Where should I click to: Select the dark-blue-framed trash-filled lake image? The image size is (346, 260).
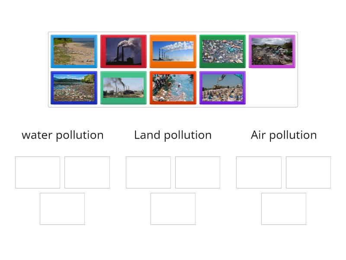74,87
